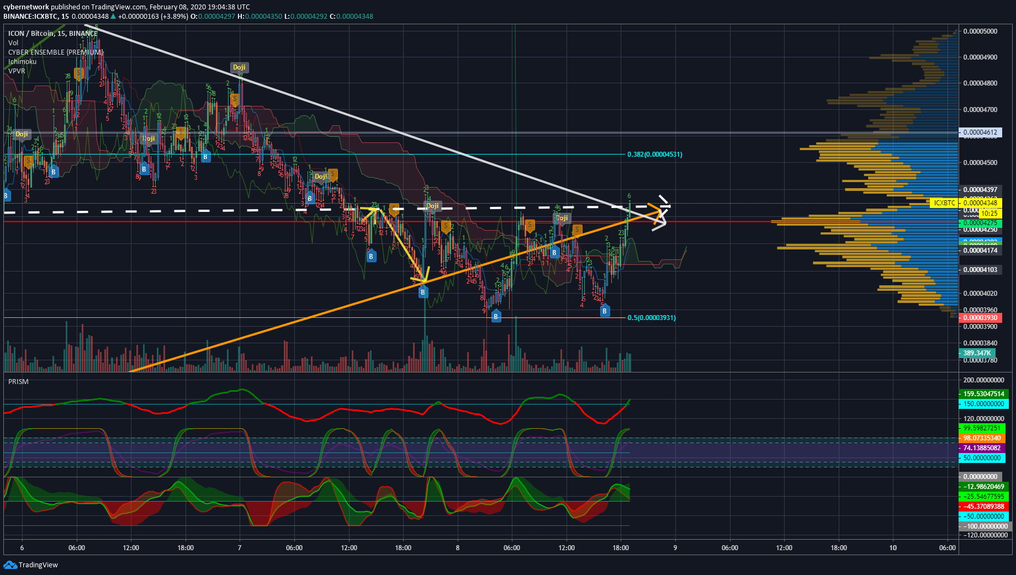1016x575 pixels.
Task: Click the day 8 label on the time axis
Action: tap(457, 548)
